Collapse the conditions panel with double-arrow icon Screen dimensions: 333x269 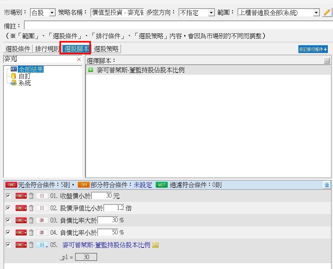coord(327,185)
